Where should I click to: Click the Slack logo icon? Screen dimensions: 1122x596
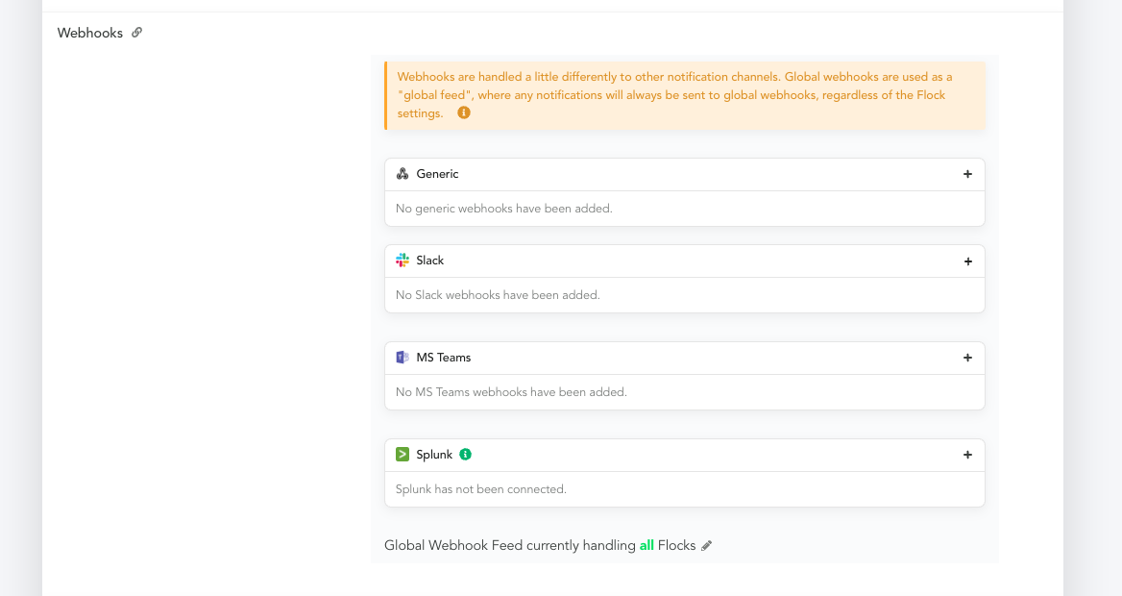[x=402, y=261]
